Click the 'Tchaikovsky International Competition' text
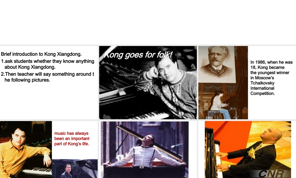296x178 pixels. 262,88
